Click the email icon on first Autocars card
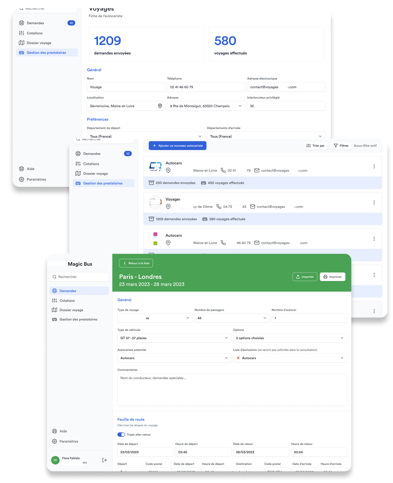This screenshot has width=393, height=483. click(x=257, y=170)
